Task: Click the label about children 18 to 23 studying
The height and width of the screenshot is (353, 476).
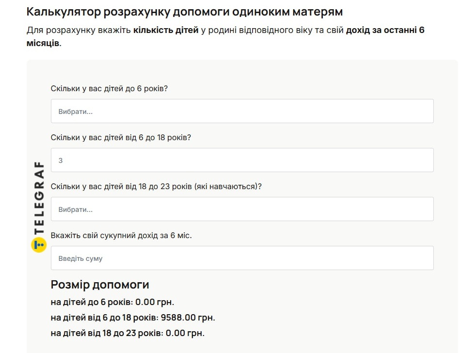Action: click(x=156, y=187)
